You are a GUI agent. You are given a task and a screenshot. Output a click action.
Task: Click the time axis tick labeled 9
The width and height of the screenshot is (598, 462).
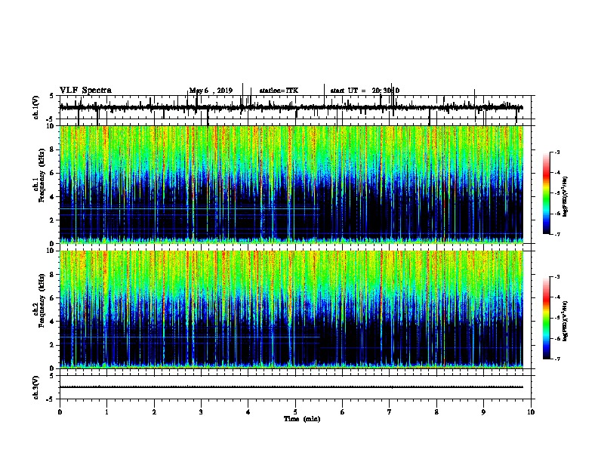(483, 412)
